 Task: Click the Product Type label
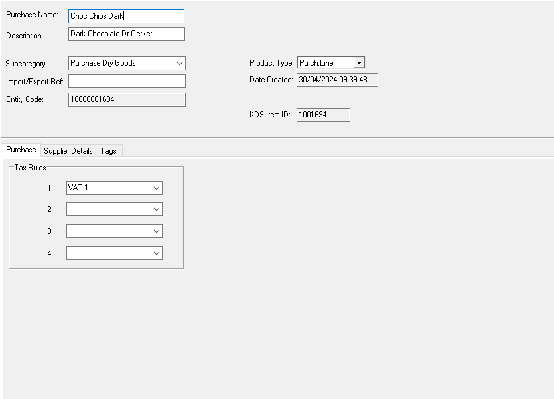click(271, 63)
